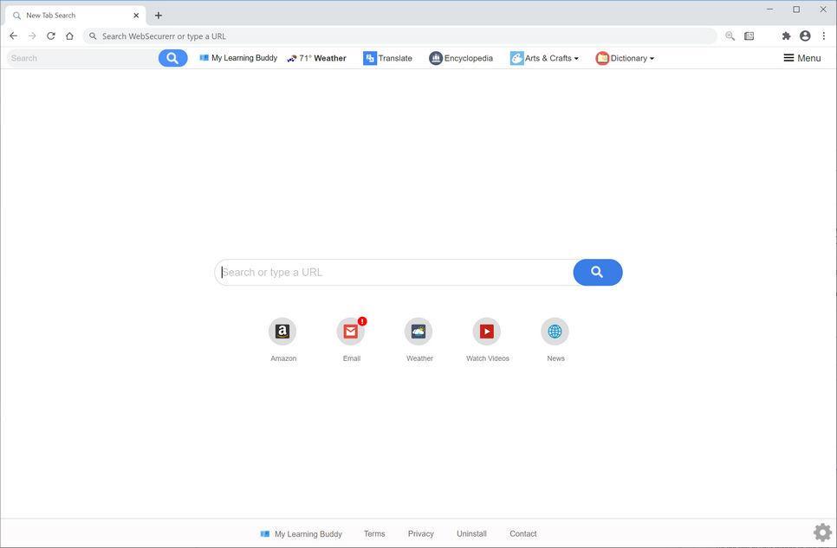The width and height of the screenshot is (837, 548).
Task: Open the News globe shortcut icon
Action: (555, 332)
